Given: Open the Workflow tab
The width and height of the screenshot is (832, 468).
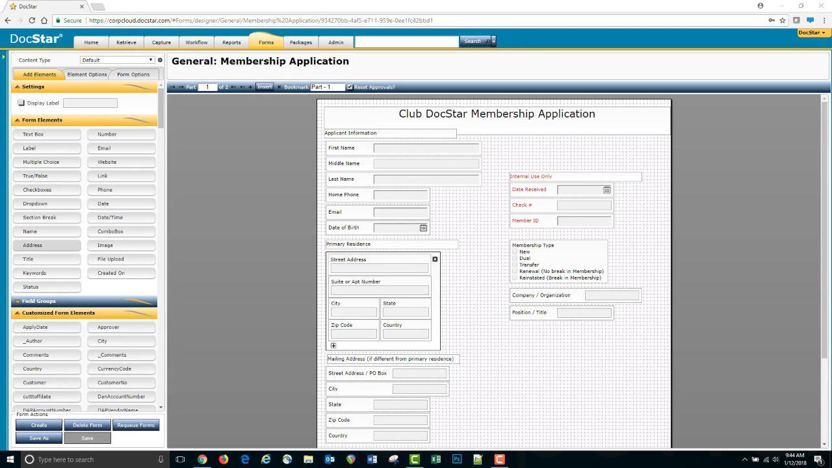Looking at the screenshot, I should (x=196, y=42).
